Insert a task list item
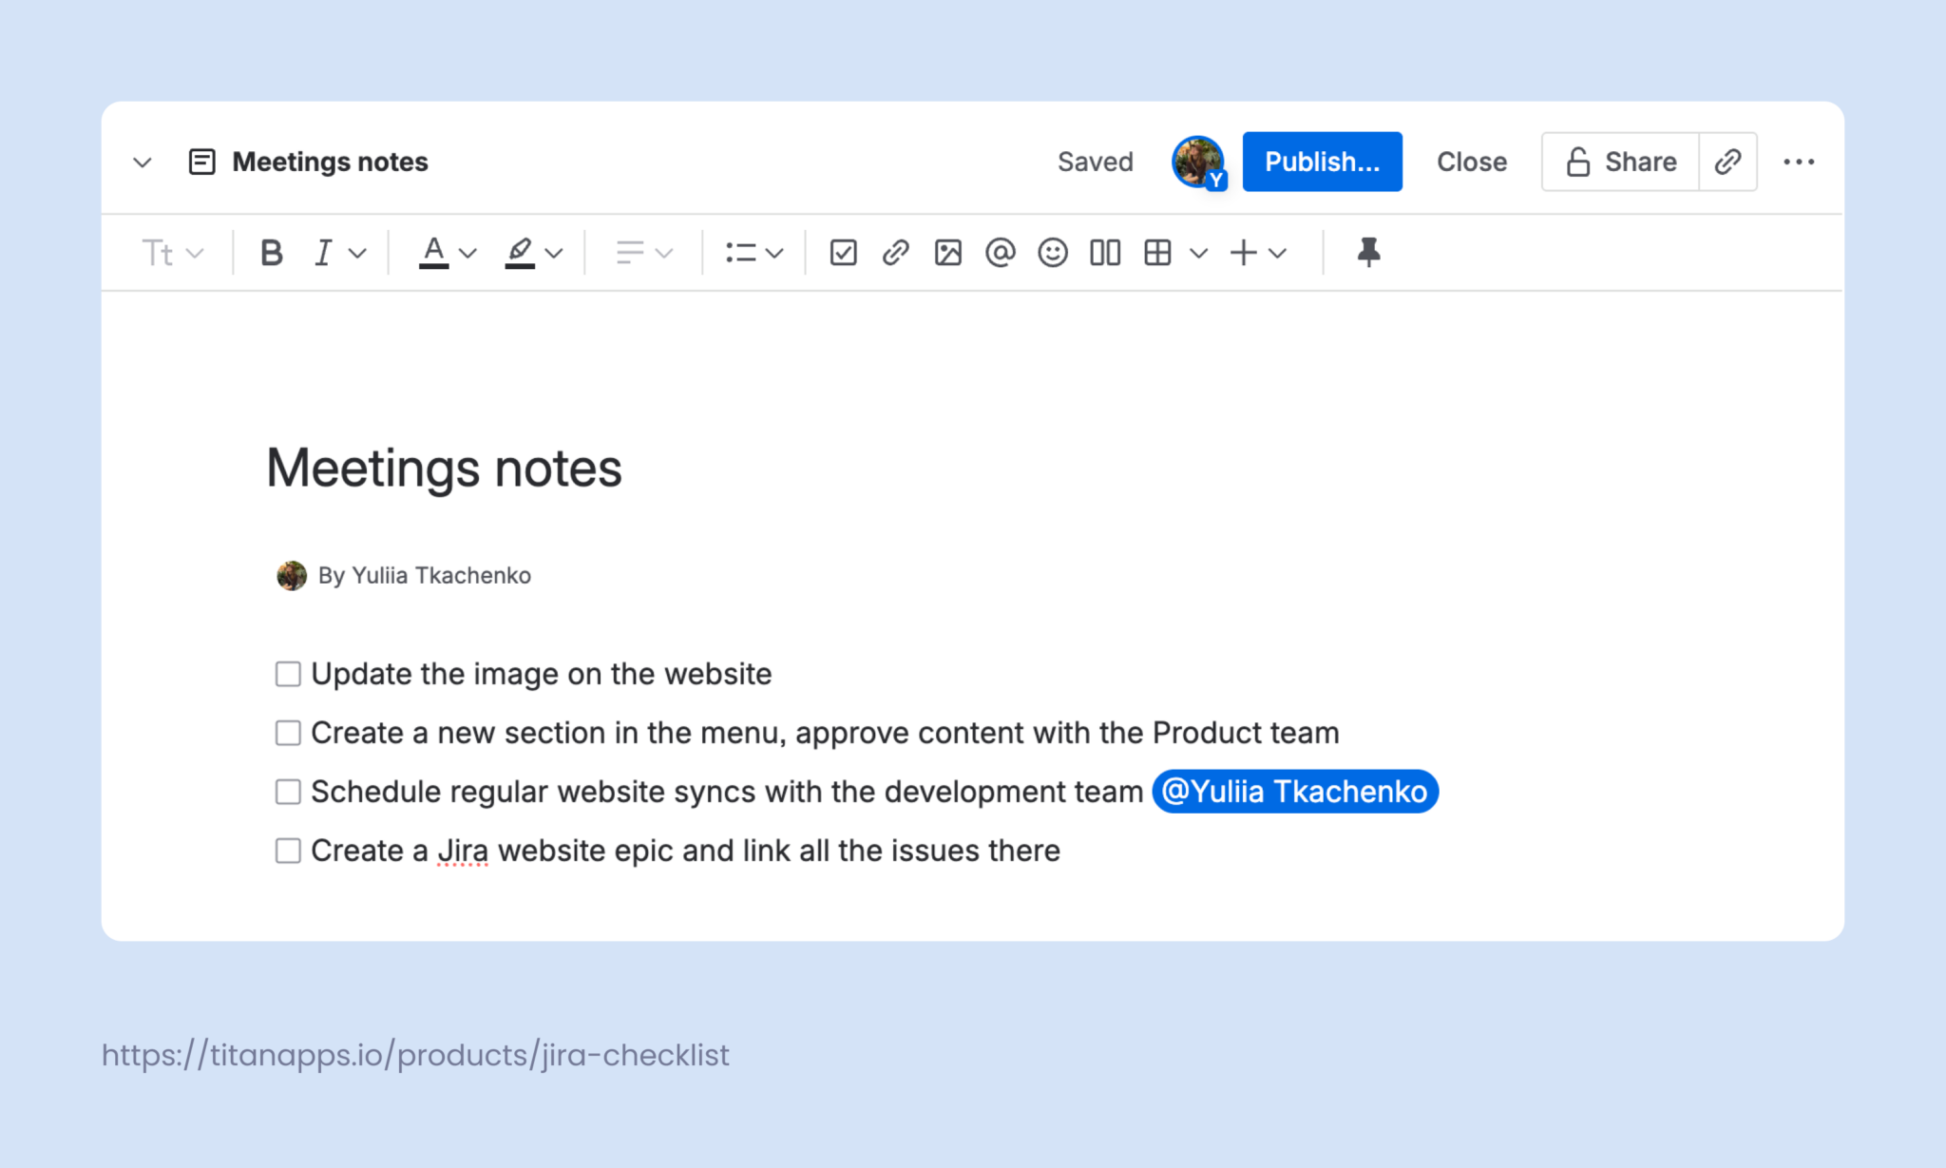 (x=842, y=252)
